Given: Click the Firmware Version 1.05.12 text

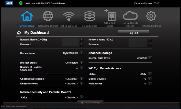Looking at the screenshot, I should 147,3.
